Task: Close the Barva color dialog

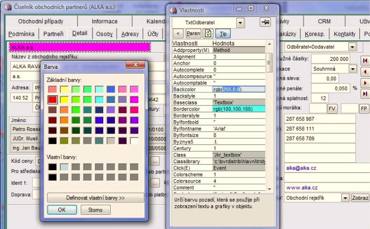Action: tap(135, 65)
